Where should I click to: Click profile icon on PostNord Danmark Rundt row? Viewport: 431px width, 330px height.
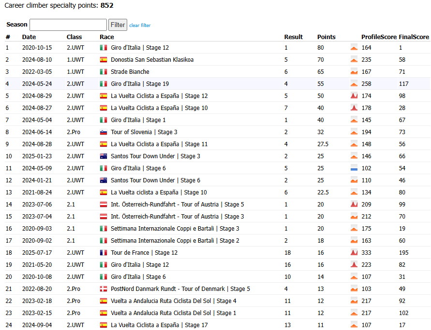354,289
